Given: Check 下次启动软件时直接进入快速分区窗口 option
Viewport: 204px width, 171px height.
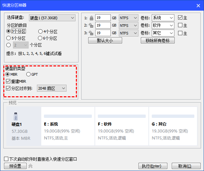Looking at the screenshot, I should point(6,159).
